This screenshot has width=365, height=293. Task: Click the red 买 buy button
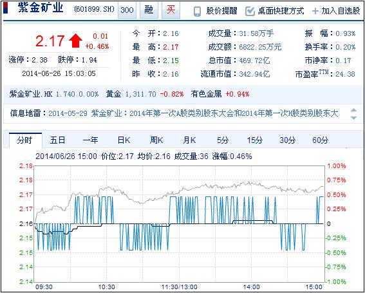tap(171, 10)
